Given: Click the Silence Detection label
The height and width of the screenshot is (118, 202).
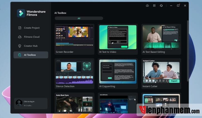Looking at the screenshot, I should (x=65, y=86).
